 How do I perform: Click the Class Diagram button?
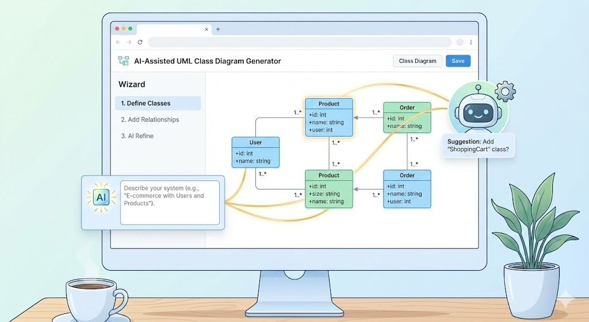click(417, 61)
